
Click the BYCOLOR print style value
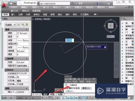[23, 73]
